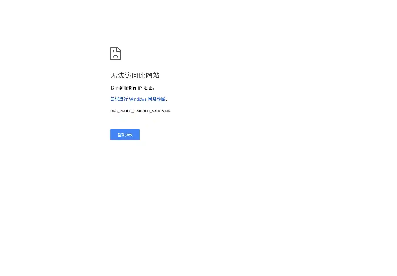Click the word Windows in diagnostics link
Image resolution: width=397 pixels, height=276 pixels.
(138, 99)
